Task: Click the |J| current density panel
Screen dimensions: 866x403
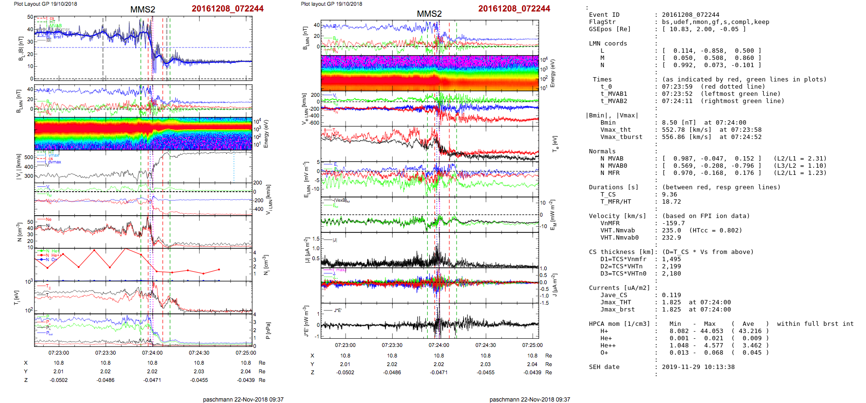Action: point(430,250)
